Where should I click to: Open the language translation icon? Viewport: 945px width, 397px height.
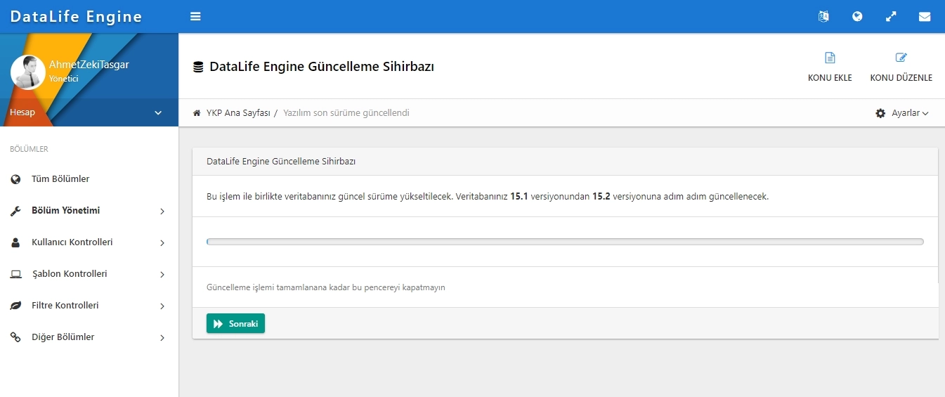(x=823, y=16)
